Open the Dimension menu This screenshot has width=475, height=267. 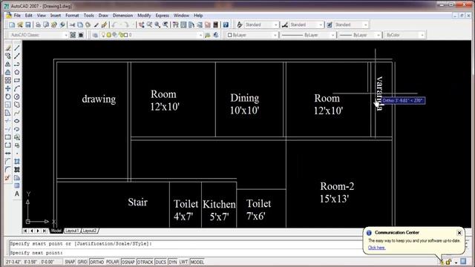click(x=122, y=16)
